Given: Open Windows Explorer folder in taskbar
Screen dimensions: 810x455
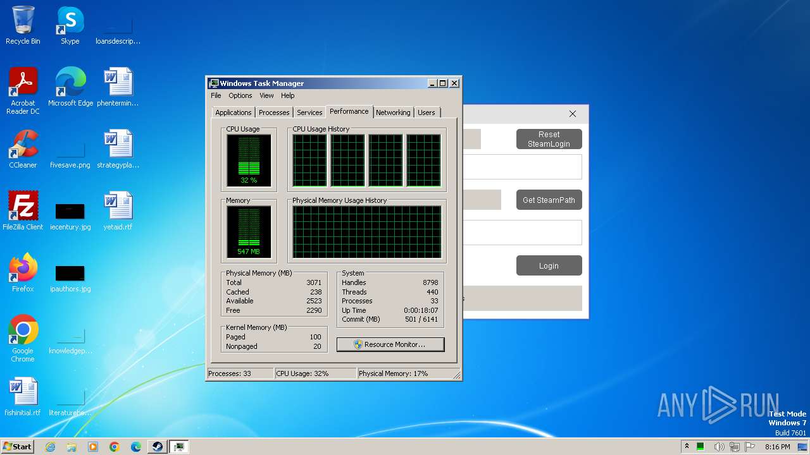Looking at the screenshot, I should 72,447.
